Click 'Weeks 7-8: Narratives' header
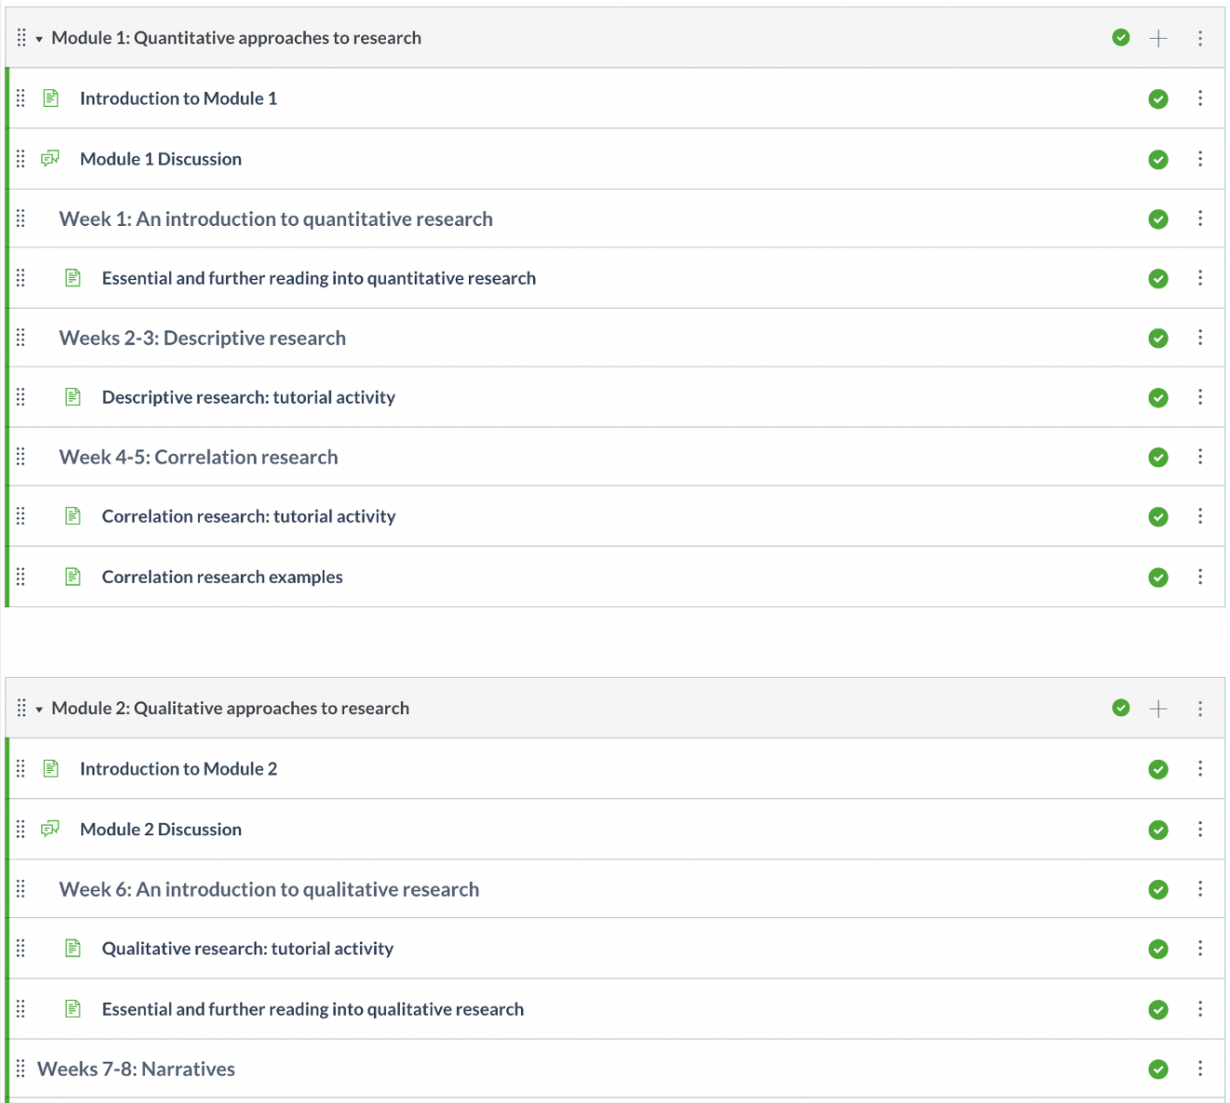Screen dimensions: 1230x1103 pyautogui.click(x=136, y=1070)
